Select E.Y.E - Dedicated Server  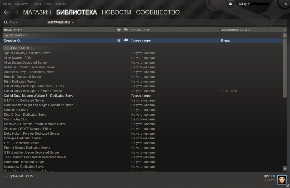tap(21, 143)
